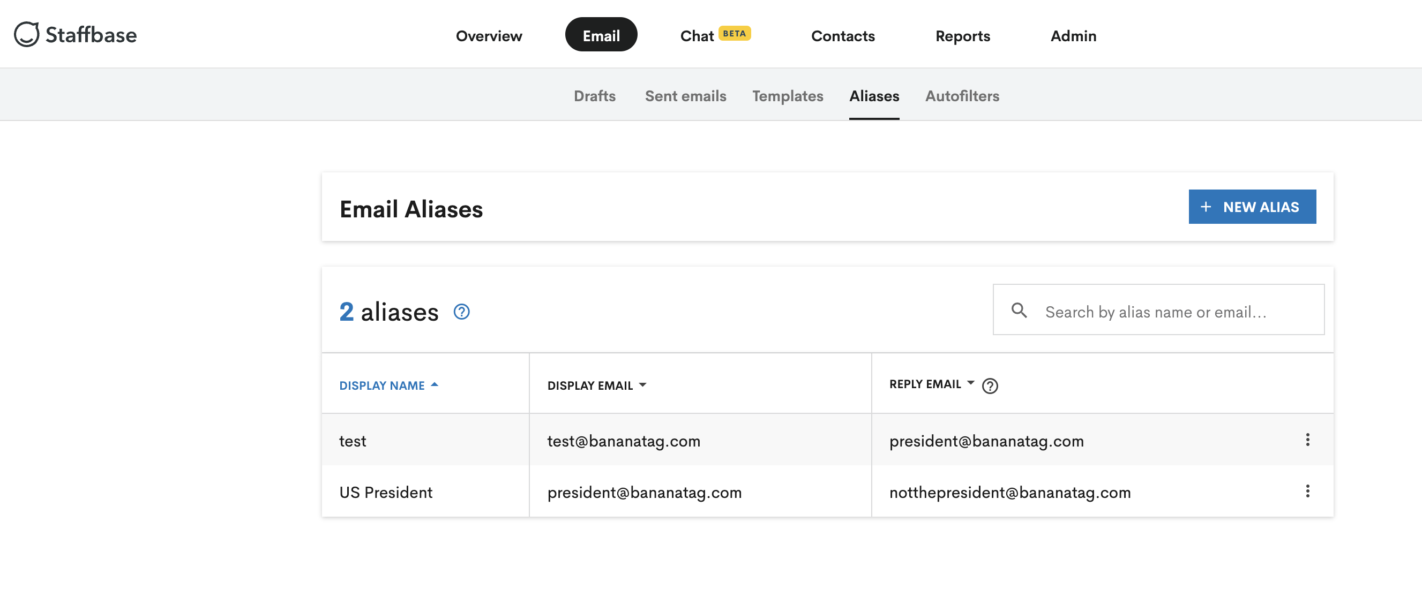The width and height of the screenshot is (1422, 605).
Task: Click the 'US President' display name
Action: (x=386, y=492)
